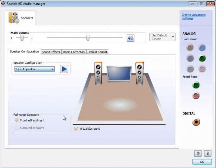Switch to the Sound Effects tab
The height and width of the screenshot is (168, 216).
[51, 52]
